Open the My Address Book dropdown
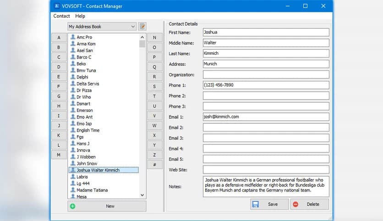This screenshot has height=221, width=383. (x=102, y=26)
